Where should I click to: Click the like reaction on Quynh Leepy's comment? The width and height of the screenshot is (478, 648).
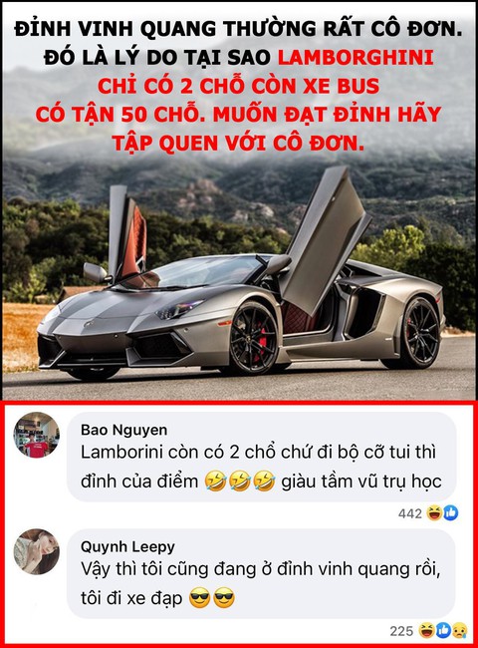coord(443,630)
